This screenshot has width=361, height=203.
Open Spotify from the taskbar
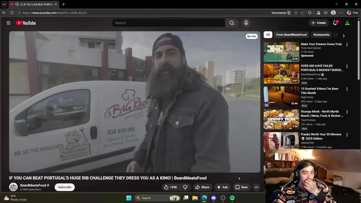(x=232, y=198)
